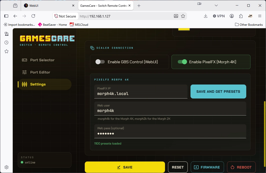Switch to the WebUI browser tab
266x173 pixels.
click(x=49, y=5)
